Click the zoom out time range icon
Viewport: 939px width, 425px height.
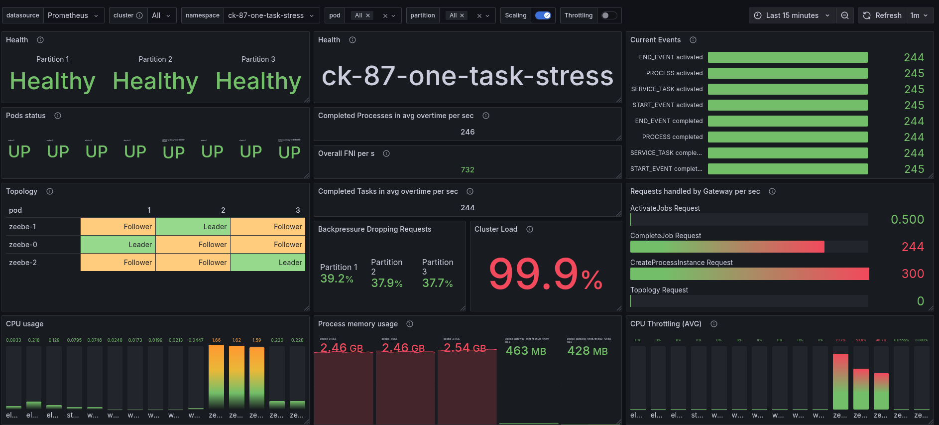pyautogui.click(x=845, y=15)
